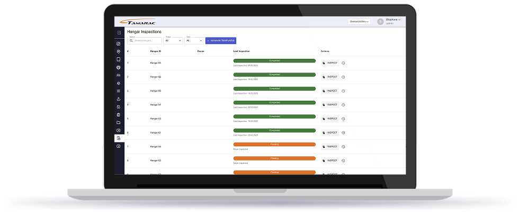Click 'Never inspected' text in row 7
The image size is (519, 212).
point(240,149)
